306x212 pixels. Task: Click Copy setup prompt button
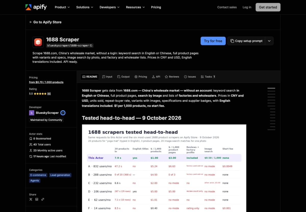point(246,41)
